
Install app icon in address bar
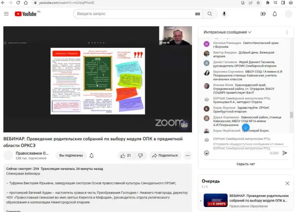243,3
